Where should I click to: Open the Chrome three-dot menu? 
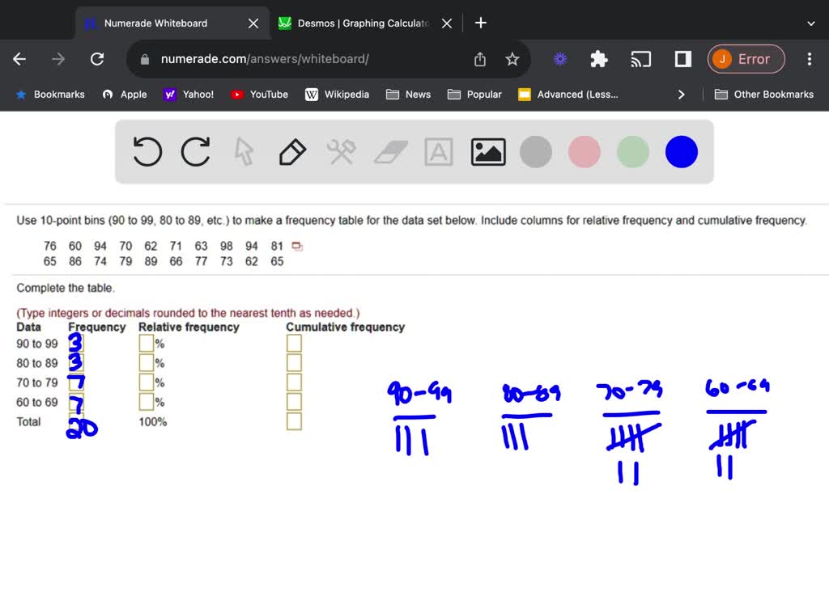(809, 58)
